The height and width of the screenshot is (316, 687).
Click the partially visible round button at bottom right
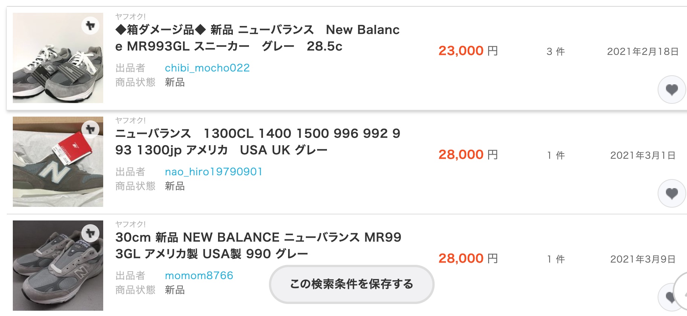pyautogui.click(x=681, y=292)
